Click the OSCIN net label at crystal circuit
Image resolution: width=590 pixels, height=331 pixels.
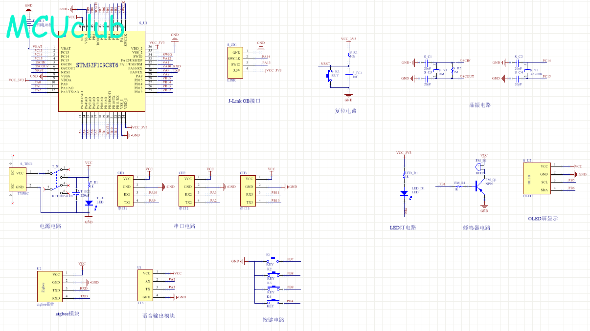pyautogui.click(x=465, y=61)
